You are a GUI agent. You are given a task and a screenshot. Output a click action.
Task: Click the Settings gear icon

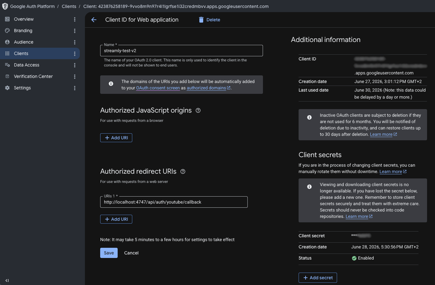coord(7,88)
